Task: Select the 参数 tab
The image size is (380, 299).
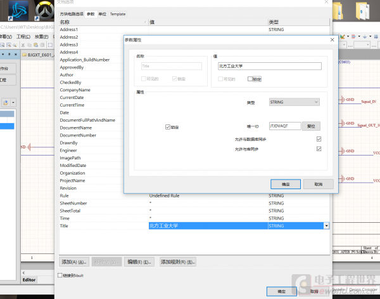Action: tap(91, 14)
